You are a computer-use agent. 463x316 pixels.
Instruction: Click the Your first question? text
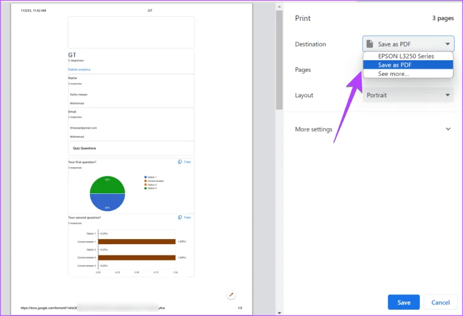coord(82,162)
